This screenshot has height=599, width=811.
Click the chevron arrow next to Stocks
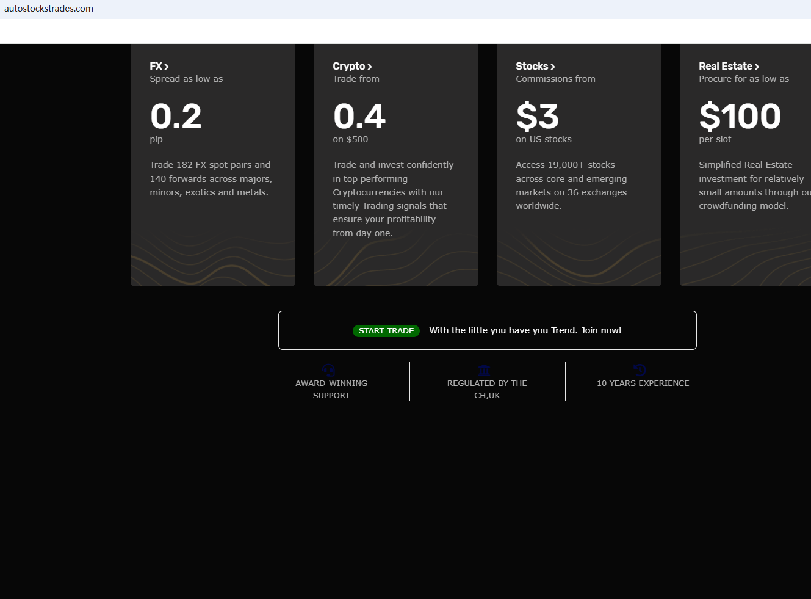click(x=553, y=67)
